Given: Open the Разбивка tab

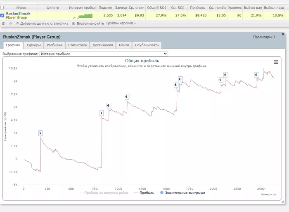Looking at the screenshot, I should click(54, 45).
